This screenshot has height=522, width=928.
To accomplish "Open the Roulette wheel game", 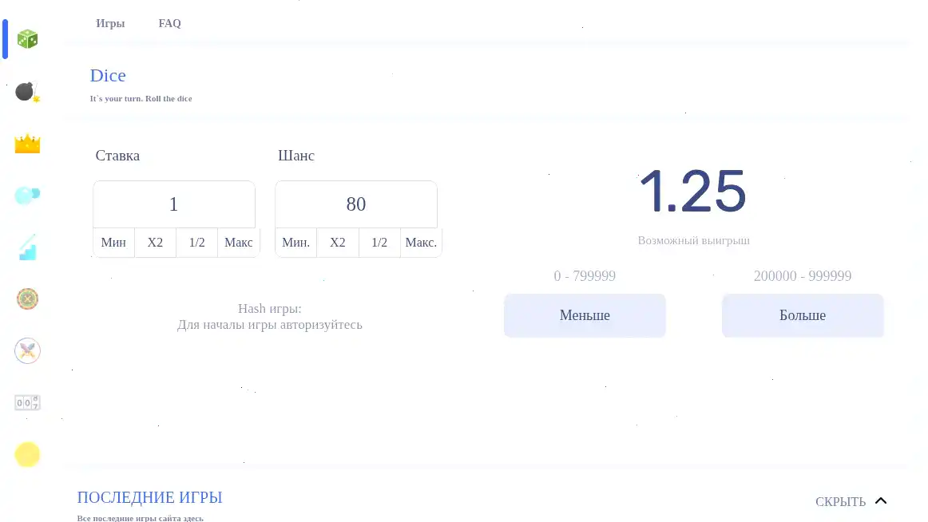I will 27,299.
